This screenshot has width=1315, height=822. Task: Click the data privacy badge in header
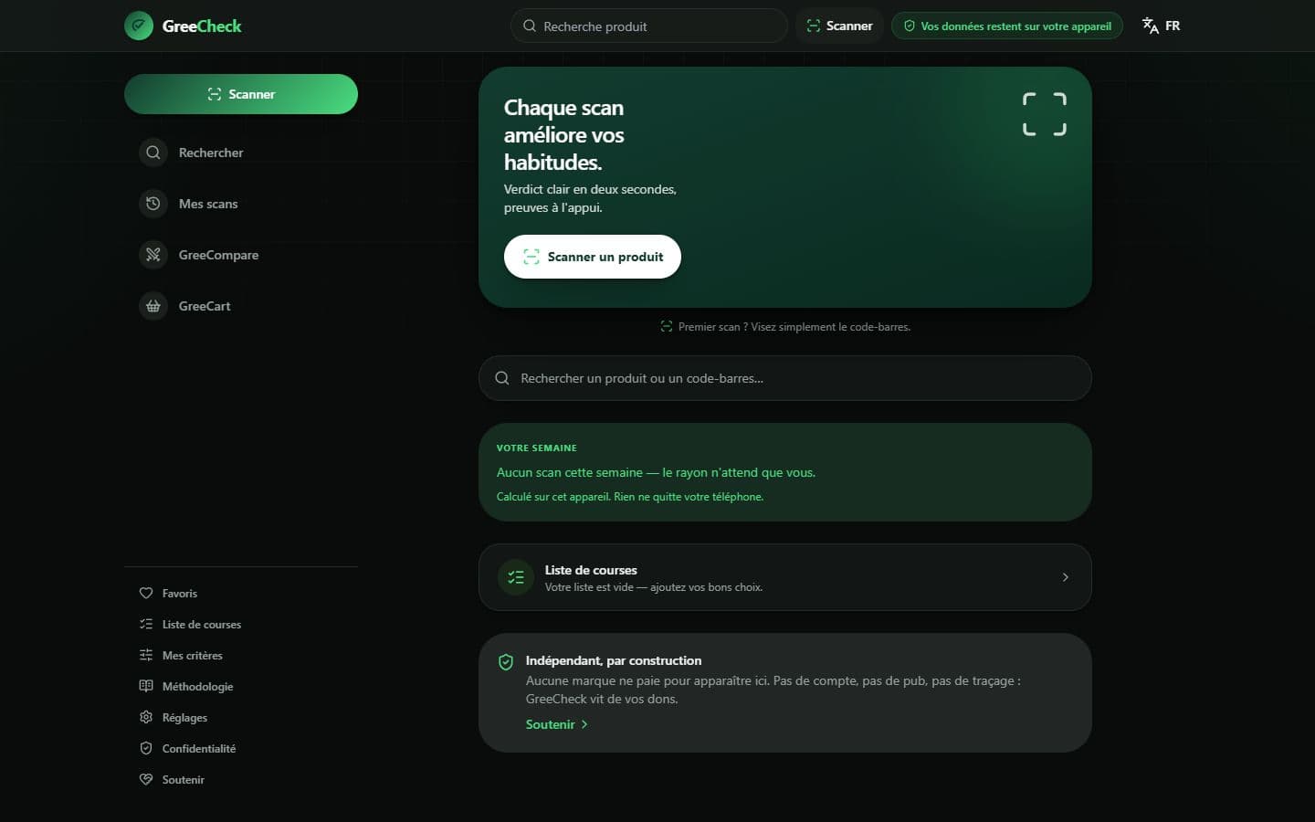pos(1007,26)
